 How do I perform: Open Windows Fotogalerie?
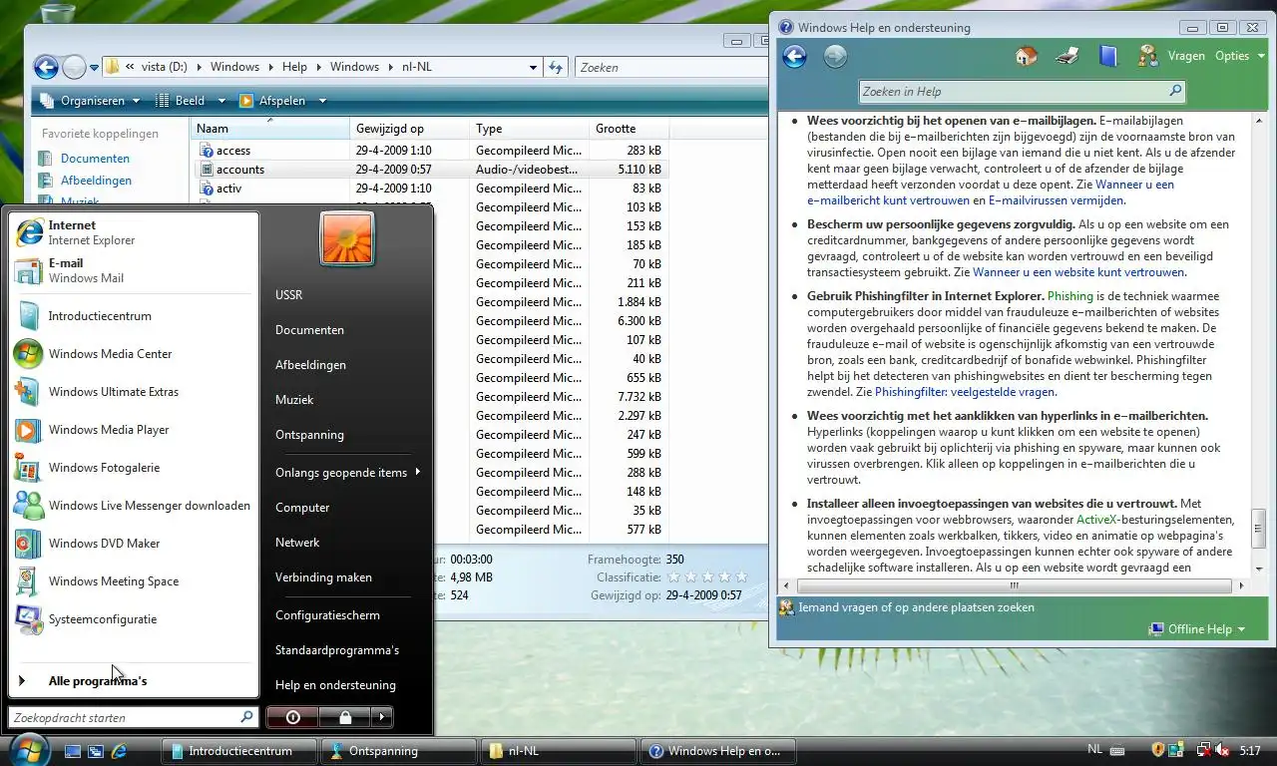point(134,468)
